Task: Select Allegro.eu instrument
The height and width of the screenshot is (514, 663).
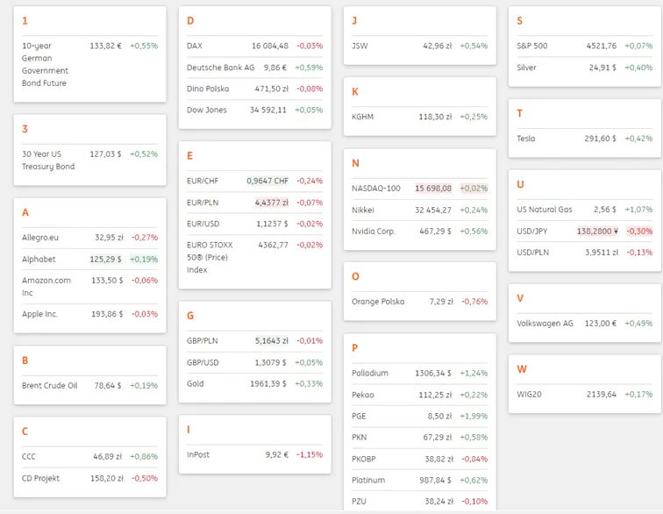Action: pyautogui.click(x=89, y=238)
